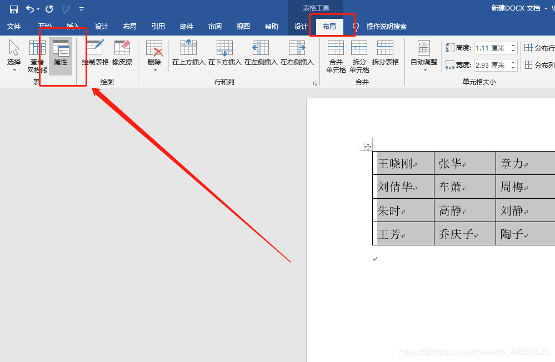Image resolution: width=555 pixels, height=362 pixels.
Task: Switch to the 邮件 tab
Action: (x=186, y=27)
